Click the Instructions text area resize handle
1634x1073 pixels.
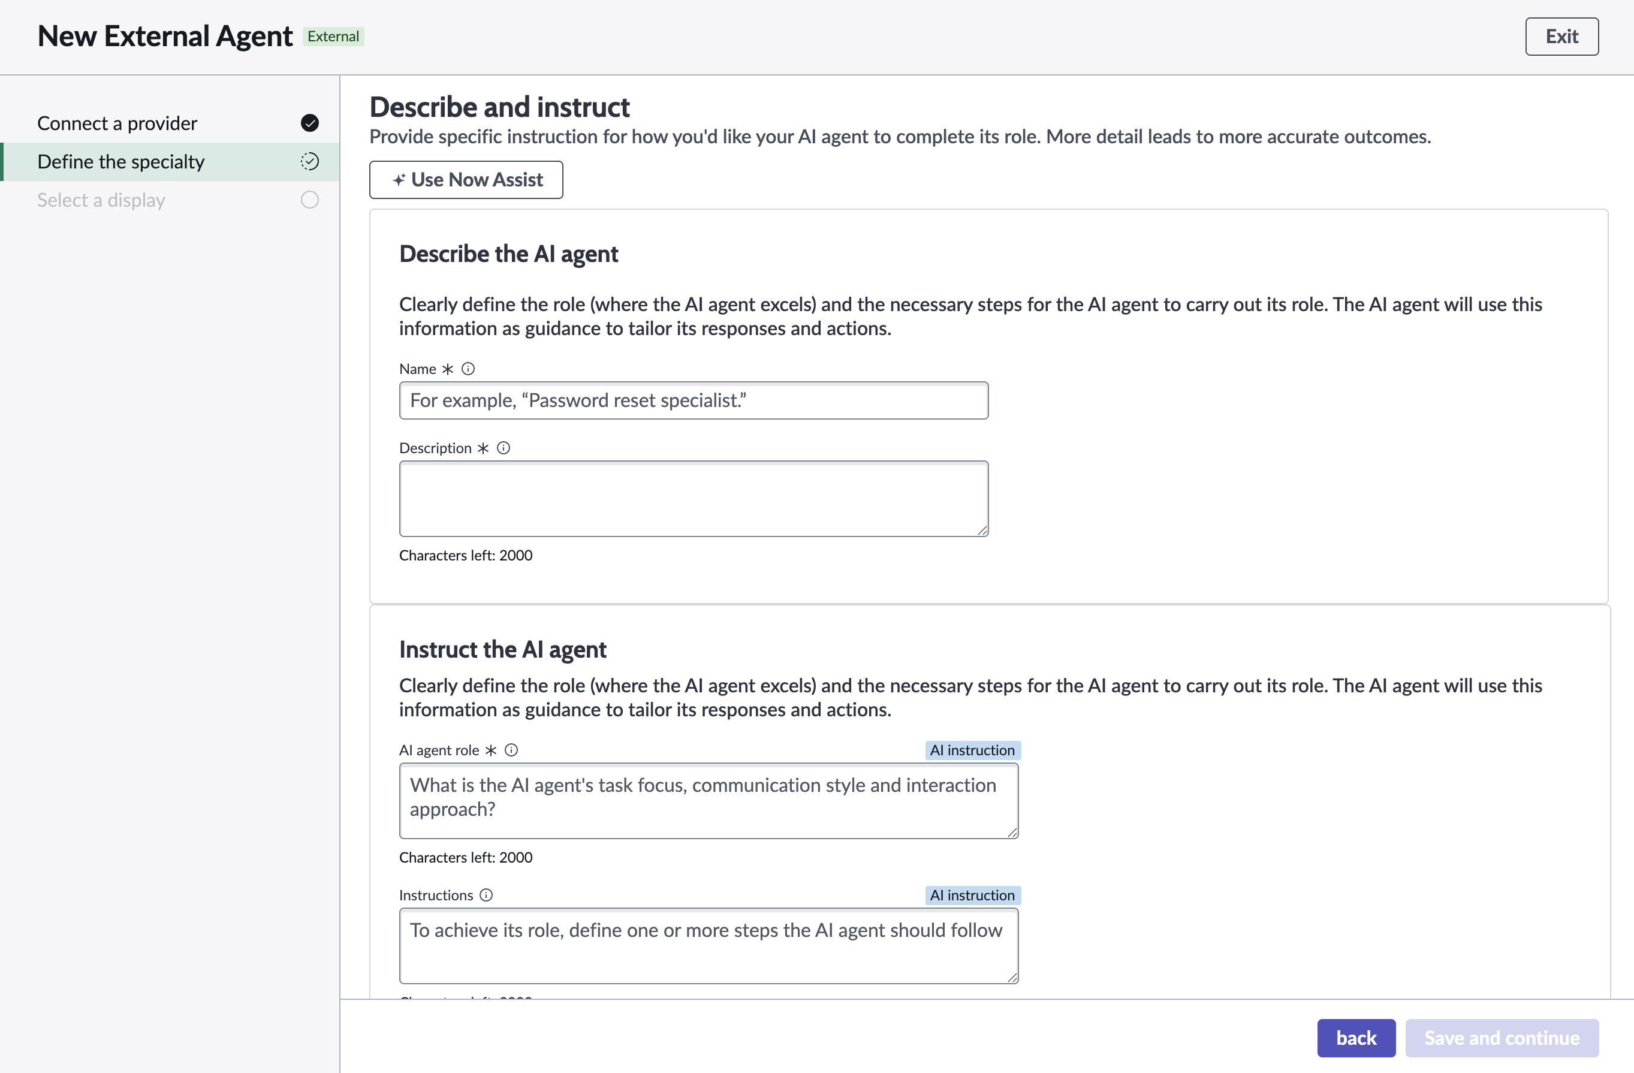1012,977
